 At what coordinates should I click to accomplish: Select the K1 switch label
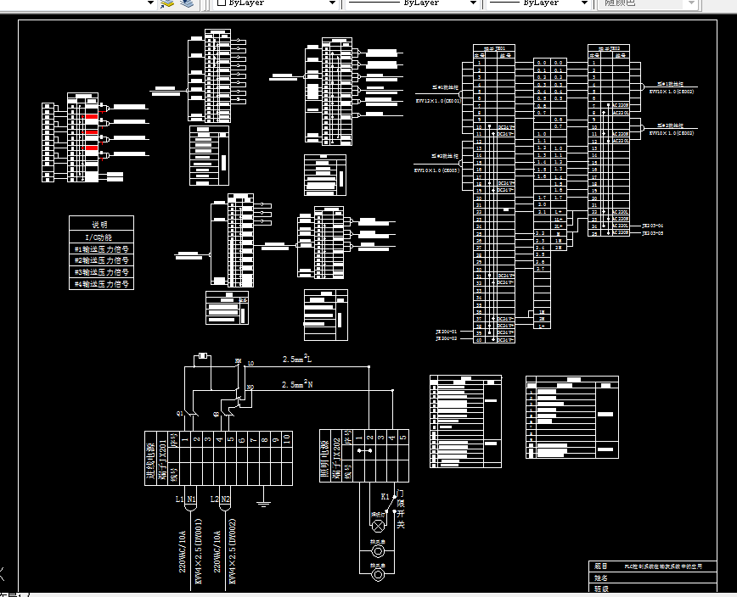(x=385, y=497)
